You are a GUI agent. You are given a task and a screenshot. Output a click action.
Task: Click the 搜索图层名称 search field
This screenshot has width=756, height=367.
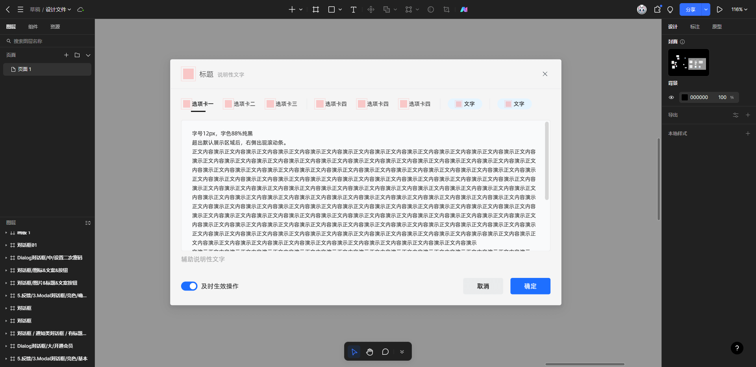47,41
